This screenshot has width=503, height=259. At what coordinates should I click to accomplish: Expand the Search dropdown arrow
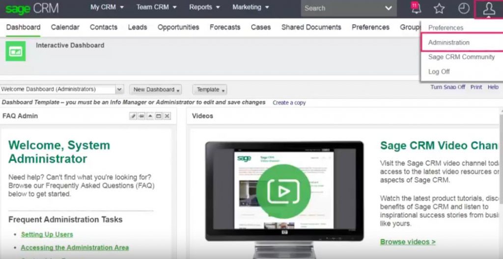click(389, 8)
